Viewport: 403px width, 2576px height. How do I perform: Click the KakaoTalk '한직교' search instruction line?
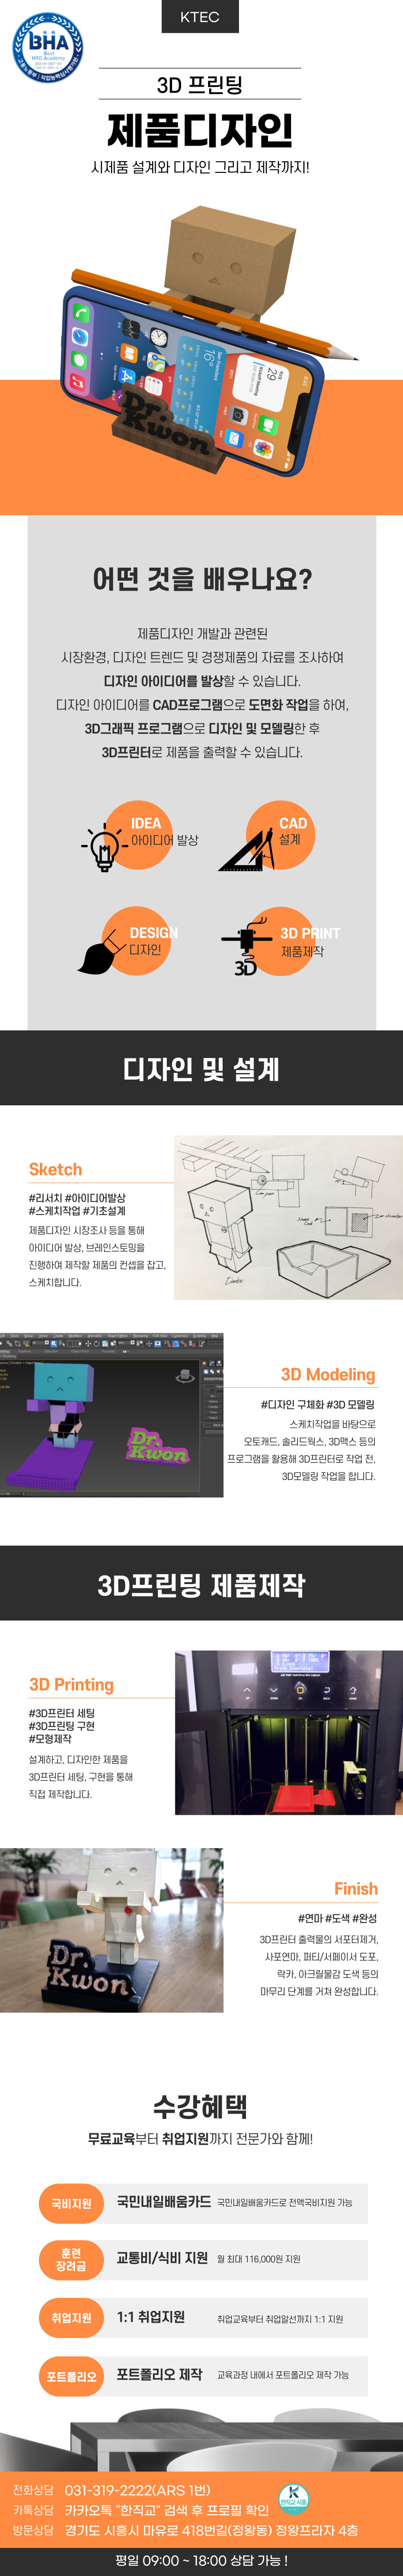167,2510
